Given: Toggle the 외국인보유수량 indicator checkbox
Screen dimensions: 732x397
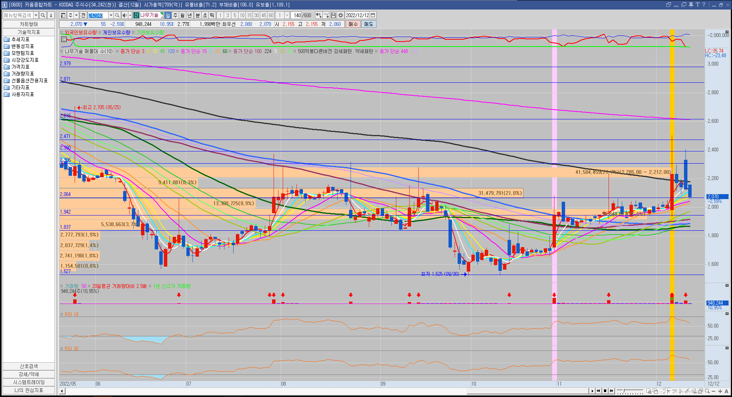Looking at the screenshot, I should 62,33.
